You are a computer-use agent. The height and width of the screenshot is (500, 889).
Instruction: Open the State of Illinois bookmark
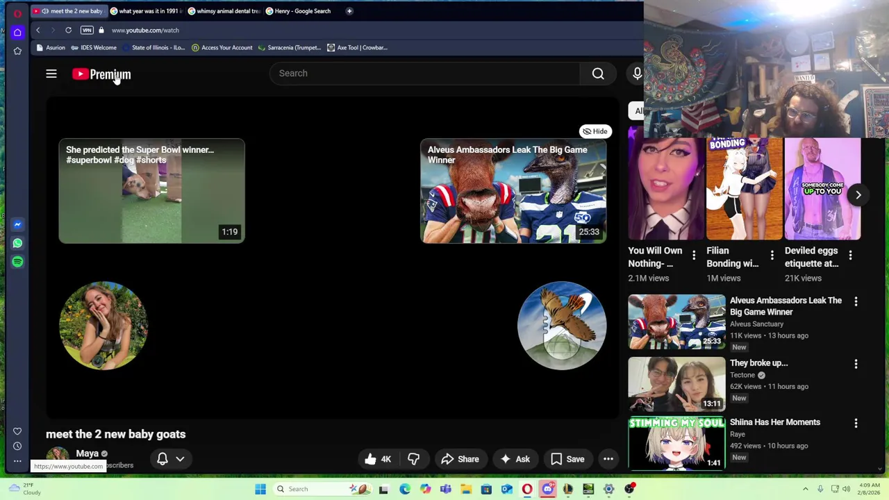pyautogui.click(x=153, y=48)
